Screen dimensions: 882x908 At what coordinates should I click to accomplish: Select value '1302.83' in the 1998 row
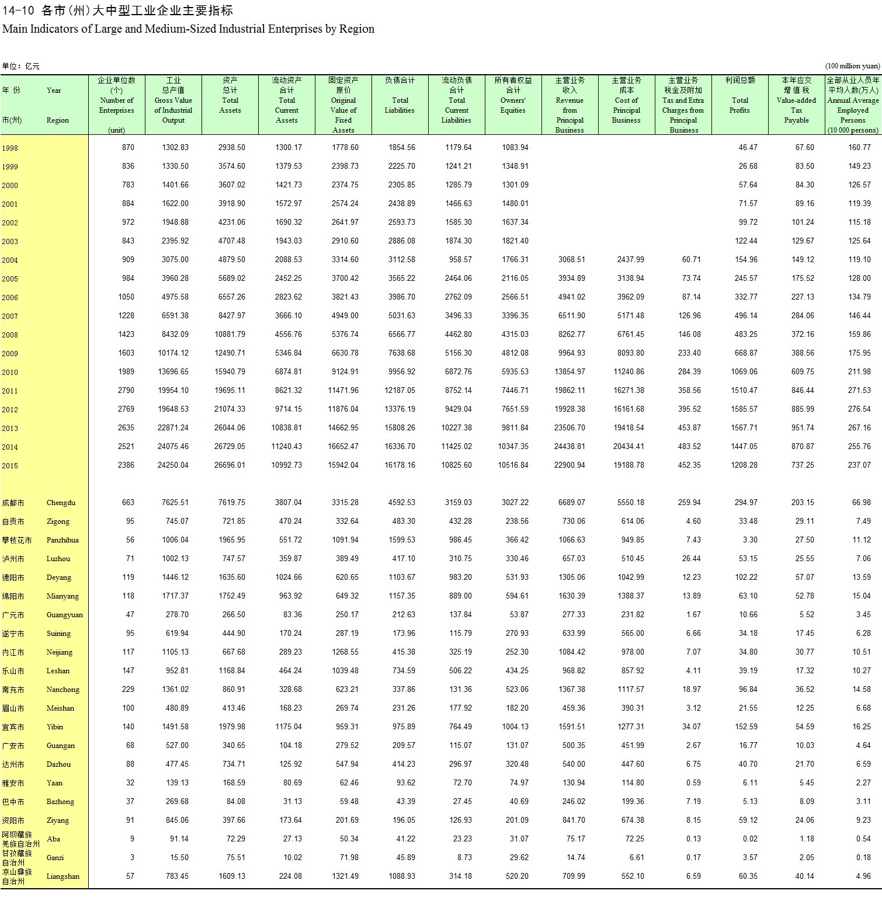175,148
